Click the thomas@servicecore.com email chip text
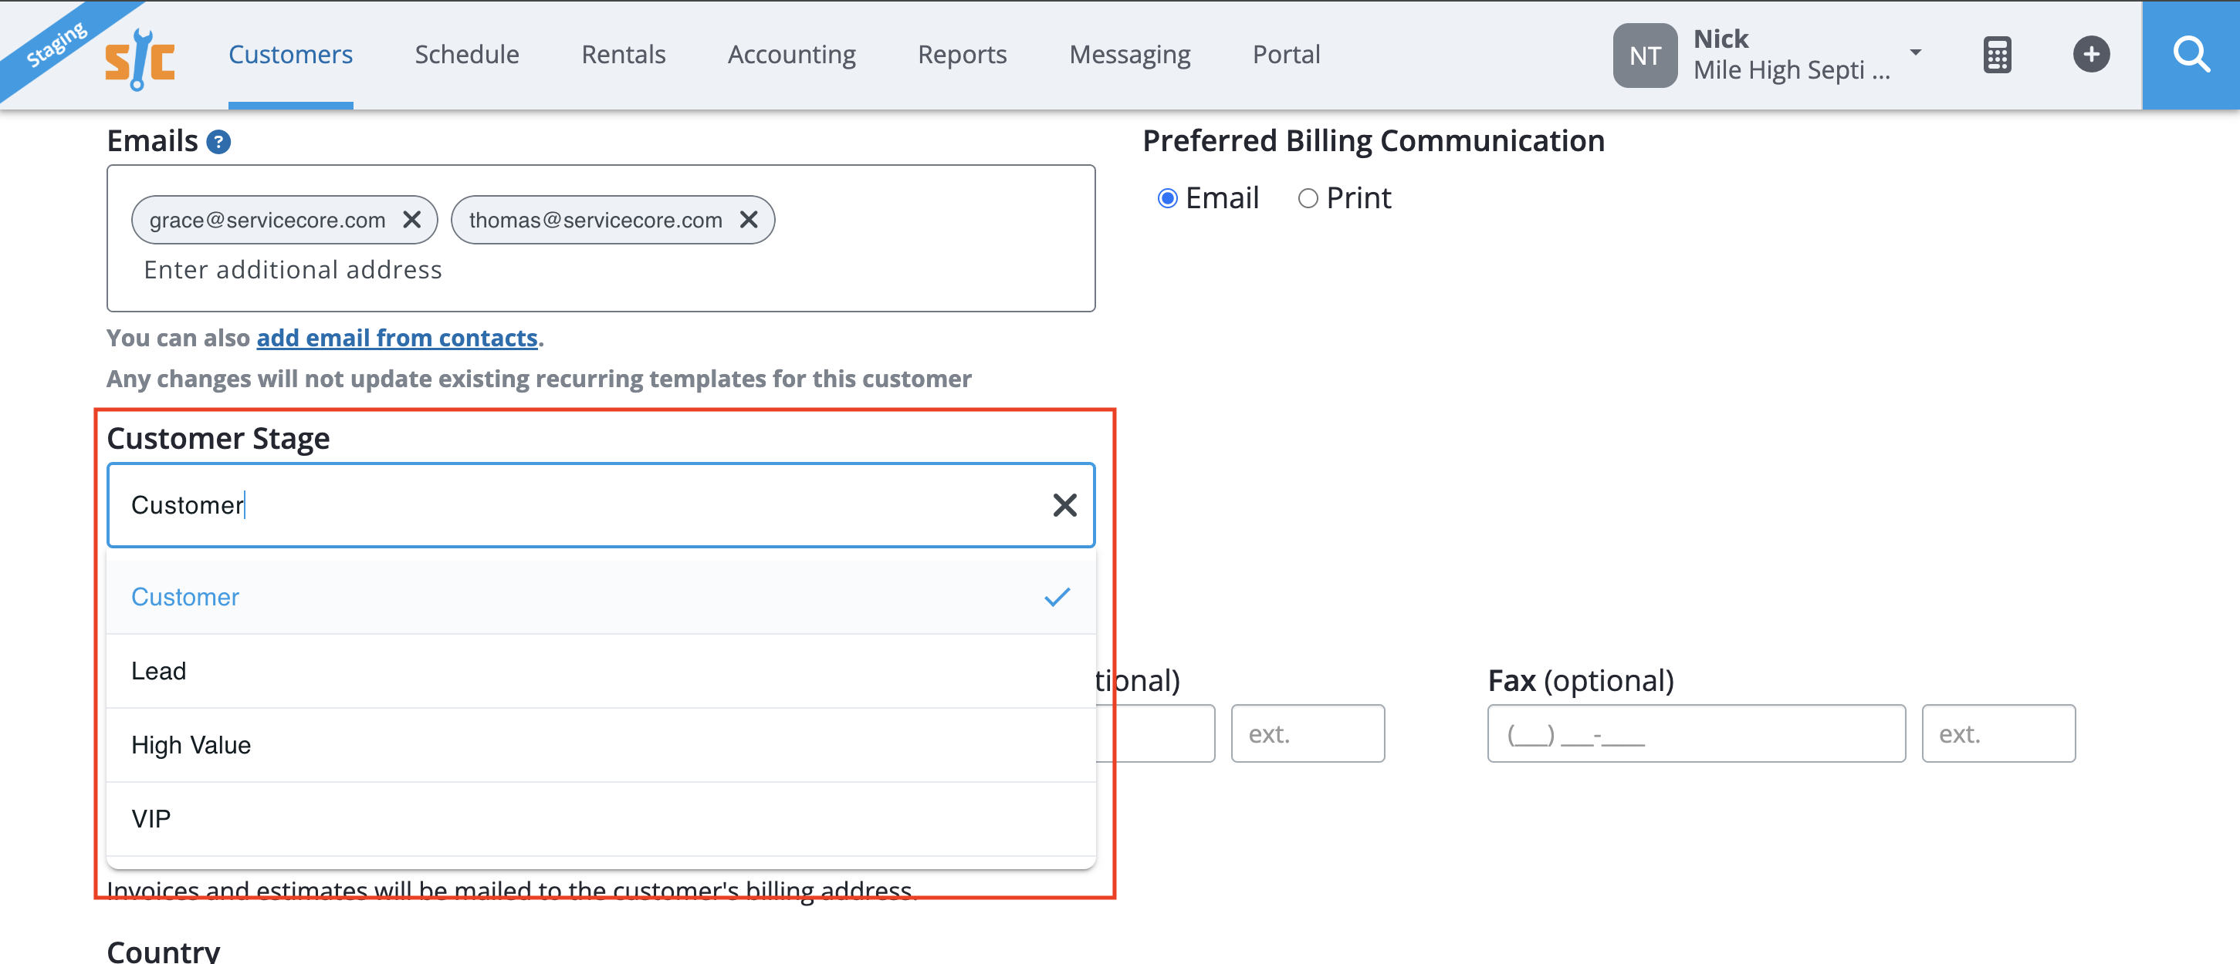This screenshot has width=2240, height=964. (596, 220)
